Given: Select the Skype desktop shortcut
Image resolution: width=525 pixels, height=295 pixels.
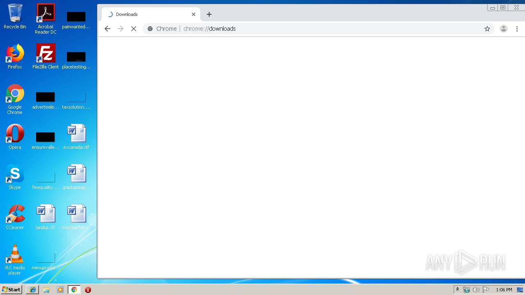Looking at the screenshot, I should tap(15, 177).
